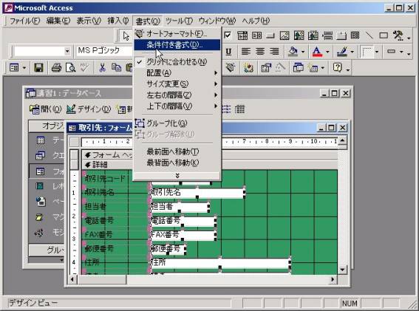
Task: Click the Image control toolbox icon
Action: click(285, 35)
